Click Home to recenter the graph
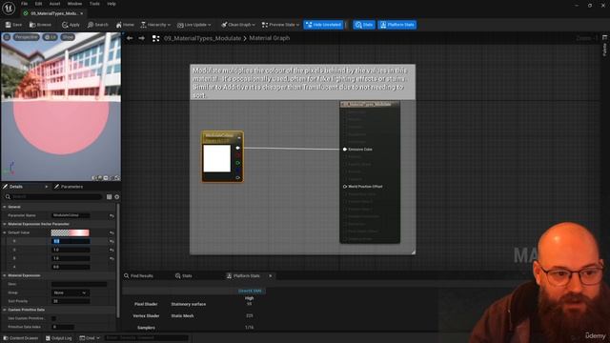 click(125, 25)
